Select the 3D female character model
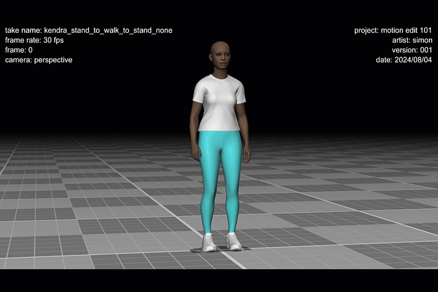438x292 pixels. tap(220, 147)
